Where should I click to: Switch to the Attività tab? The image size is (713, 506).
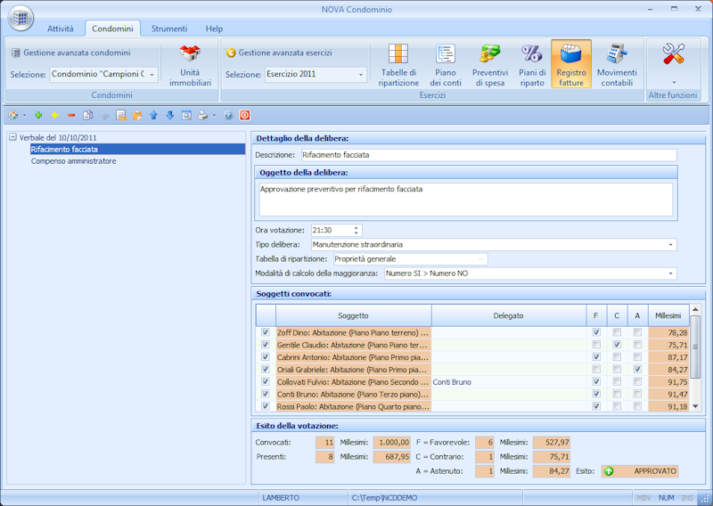(x=60, y=29)
